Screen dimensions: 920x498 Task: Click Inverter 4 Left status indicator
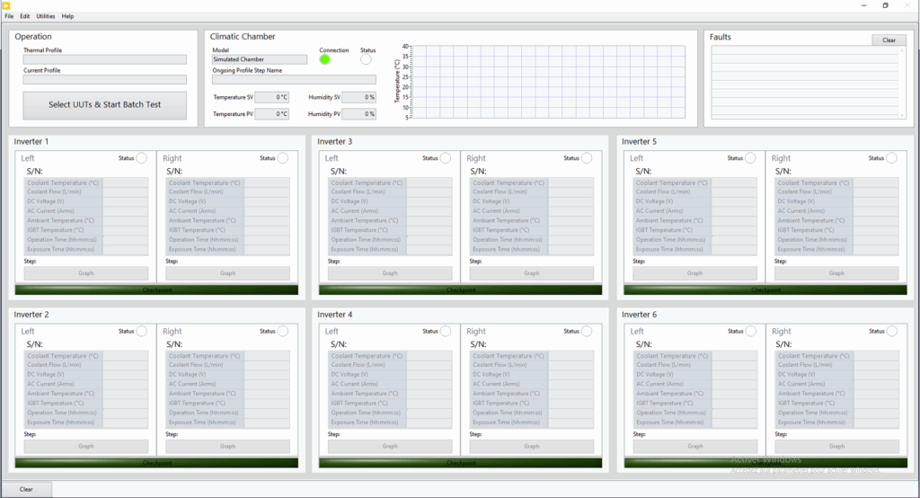[x=446, y=332]
